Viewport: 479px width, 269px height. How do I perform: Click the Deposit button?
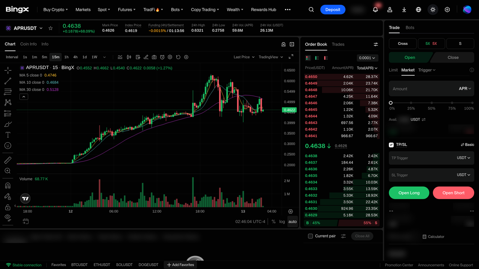[x=333, y=10]
